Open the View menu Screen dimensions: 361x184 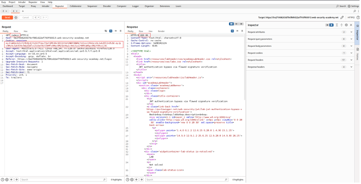pos(43,2)
